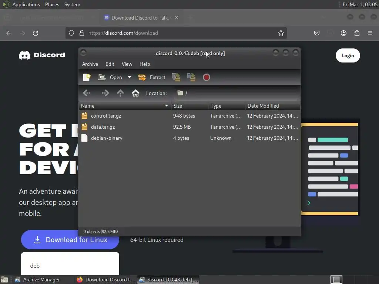Click the red Stop icon in toolbar
Viewport: 379px width, 284px height.
pyautogui.click(x=207, y=77)
